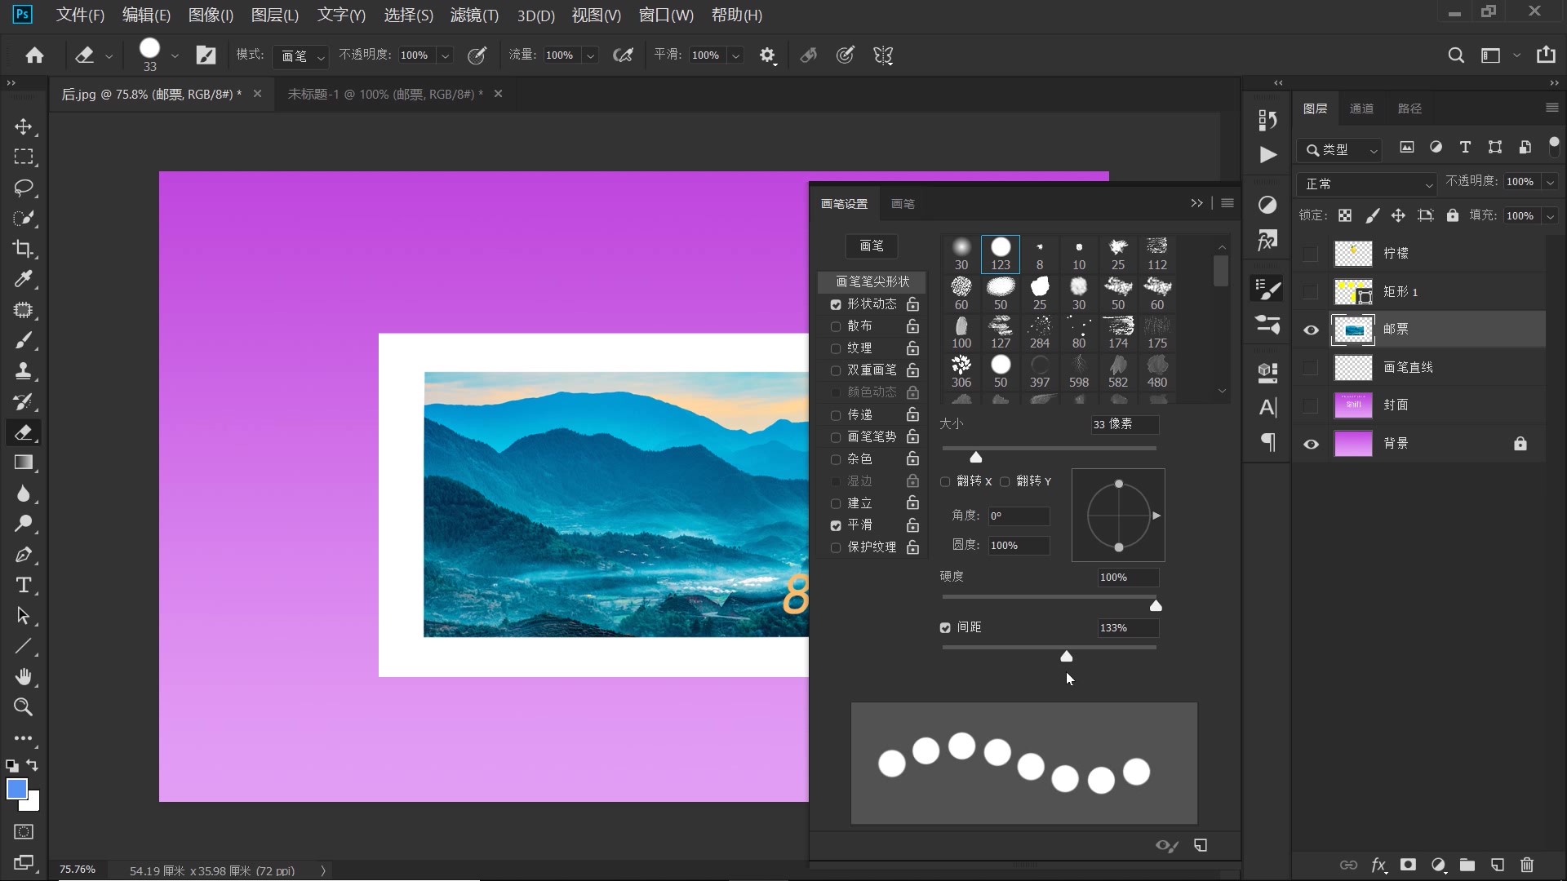This screenshot has width=1567, height=881.
Task: Select the Zoom tool in toolbar
Action: [23, 707]
